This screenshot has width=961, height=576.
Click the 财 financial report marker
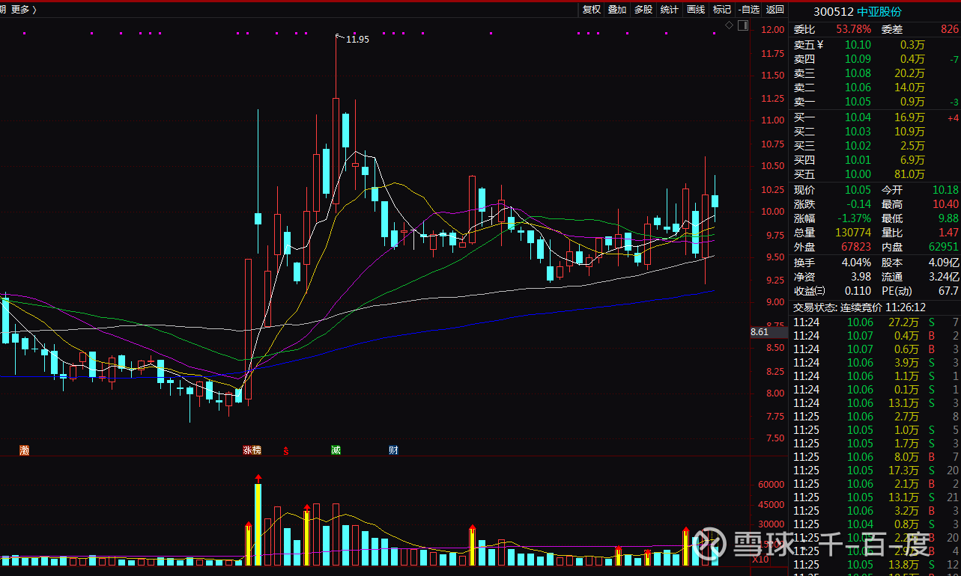point(393,450)
